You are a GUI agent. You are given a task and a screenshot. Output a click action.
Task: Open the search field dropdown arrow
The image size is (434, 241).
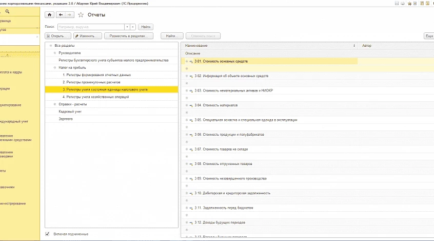tap(127, 27)
